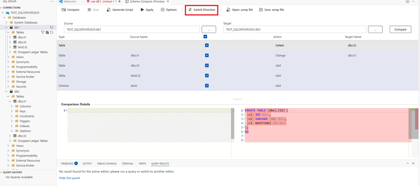The image size is (420, 186).
Task: Open editor more actions ellipsis at top right
Action: tap(413, 2)
